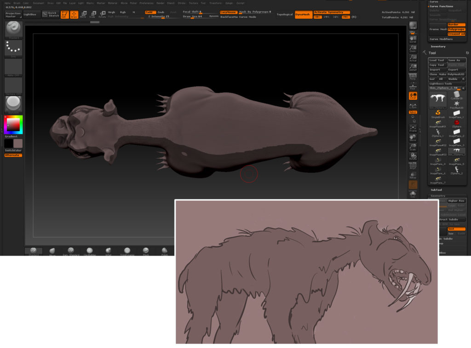This screenshot has height=348, width=471.
Task: Click the color picker square
Action: tap(13, 124)
